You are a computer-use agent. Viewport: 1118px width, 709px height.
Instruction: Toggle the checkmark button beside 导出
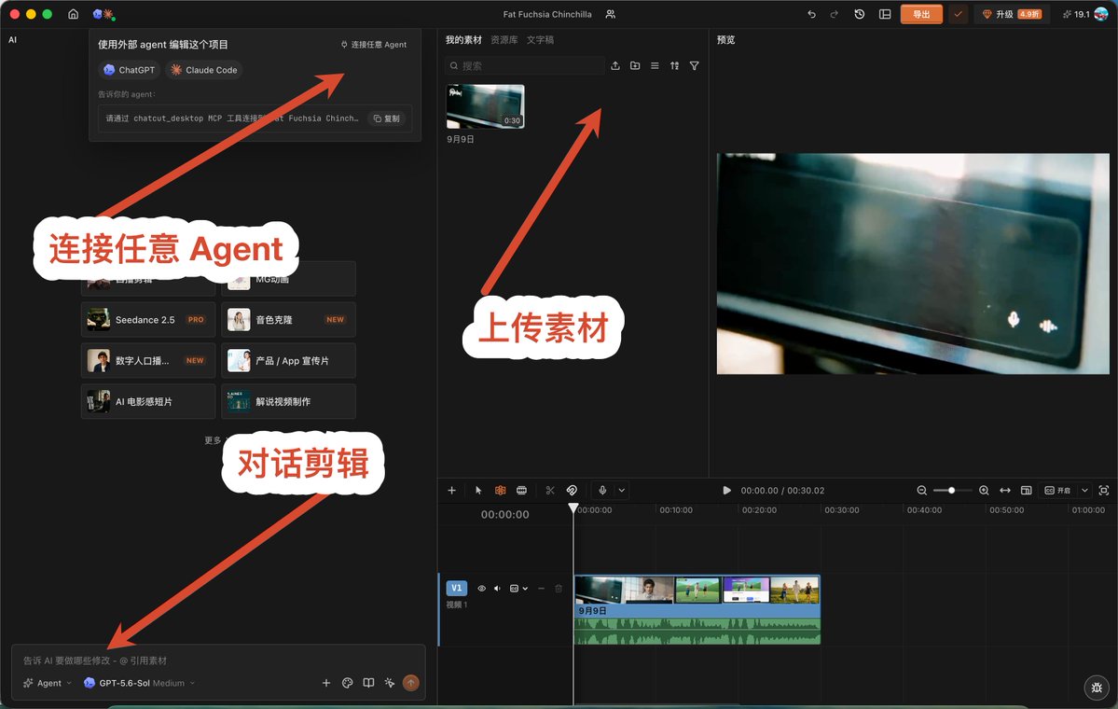[959, 14]
